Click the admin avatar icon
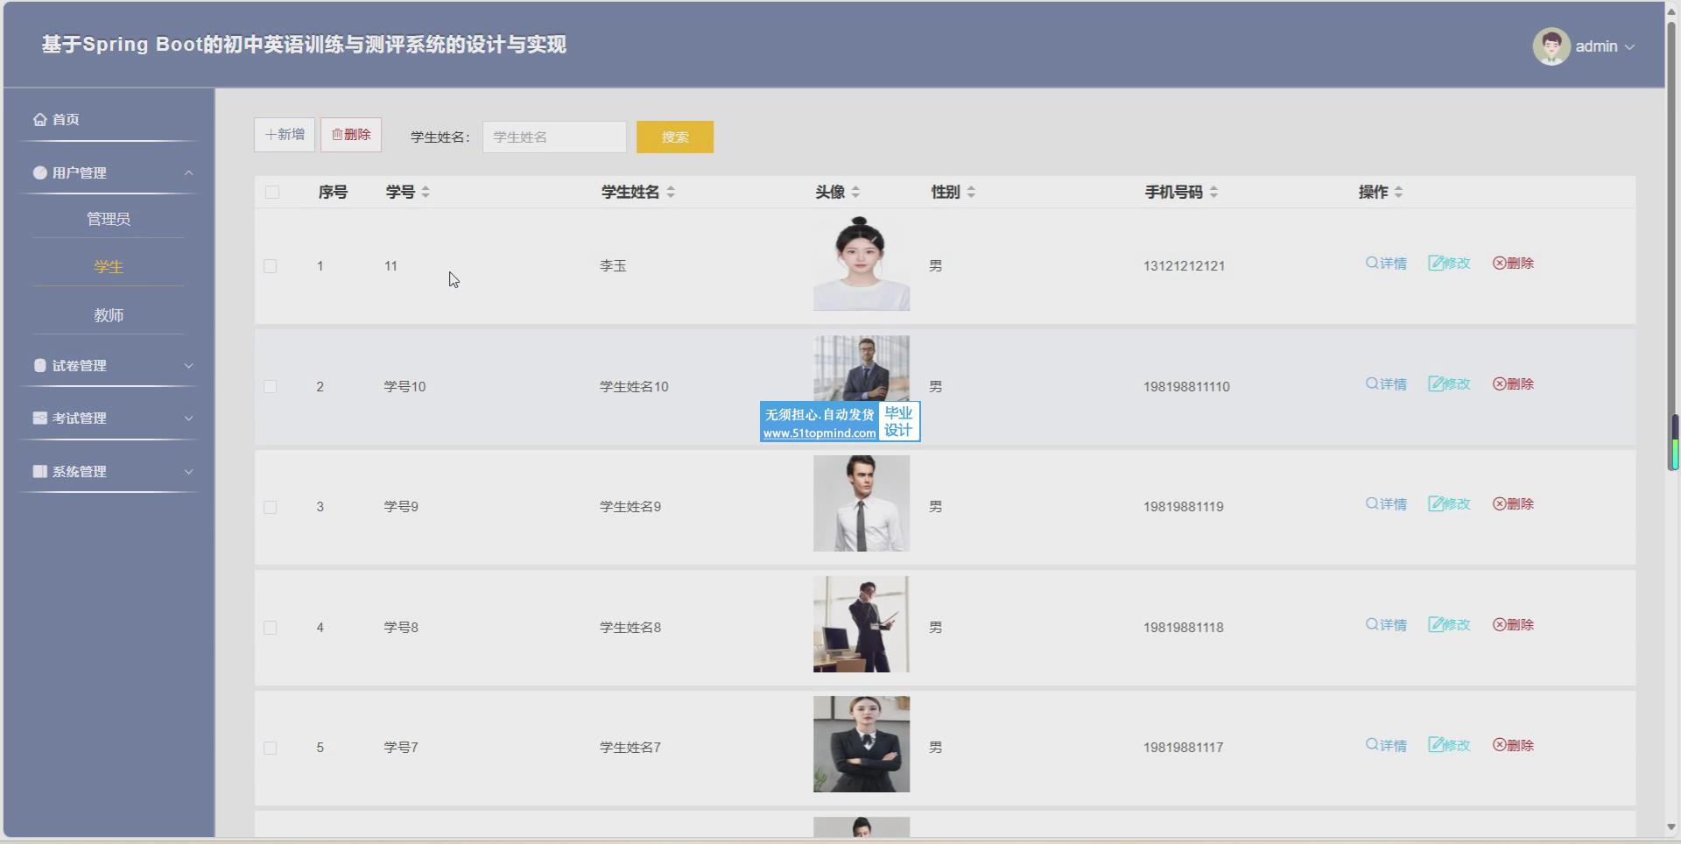The image size is (1681, 844). click(x=1551, y=46)
